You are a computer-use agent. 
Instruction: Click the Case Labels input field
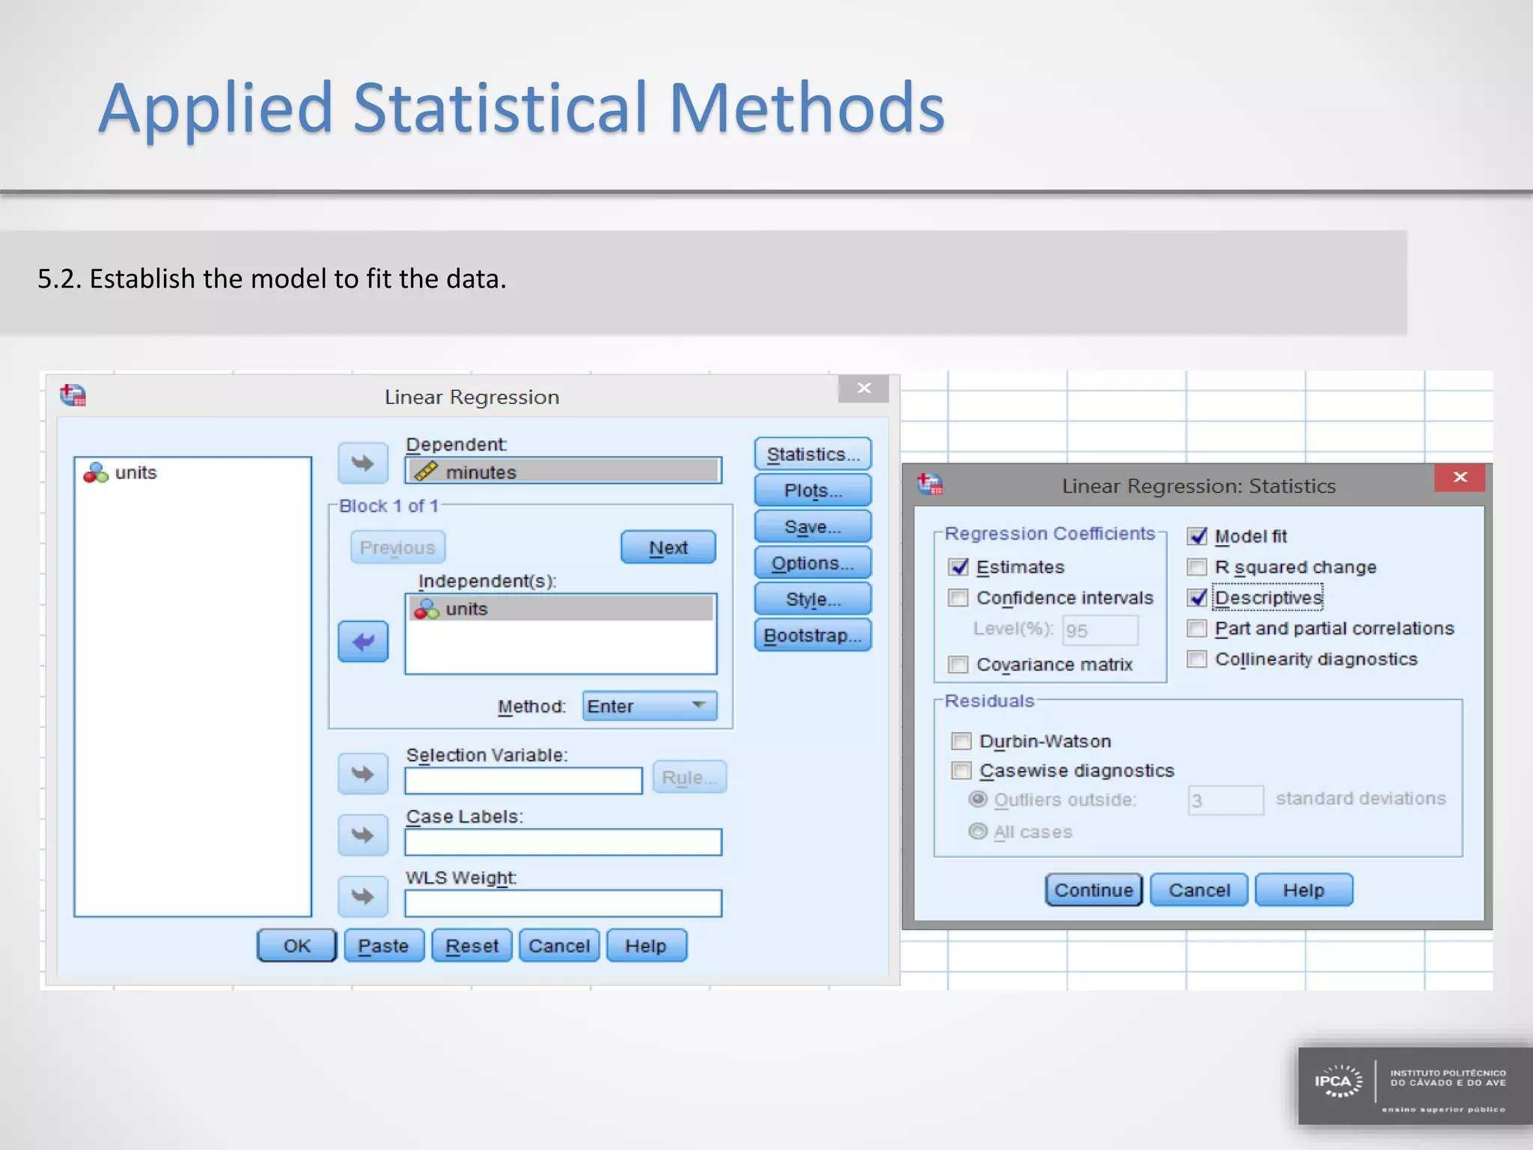563,842
